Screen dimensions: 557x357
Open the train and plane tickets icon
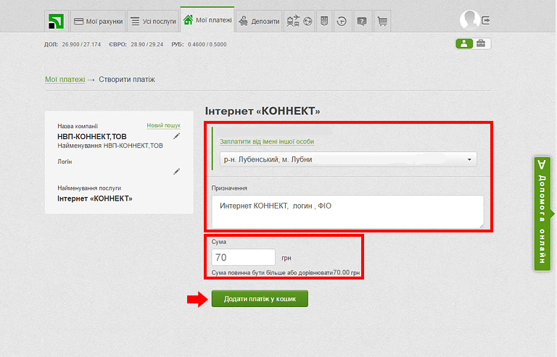point(293,22)
